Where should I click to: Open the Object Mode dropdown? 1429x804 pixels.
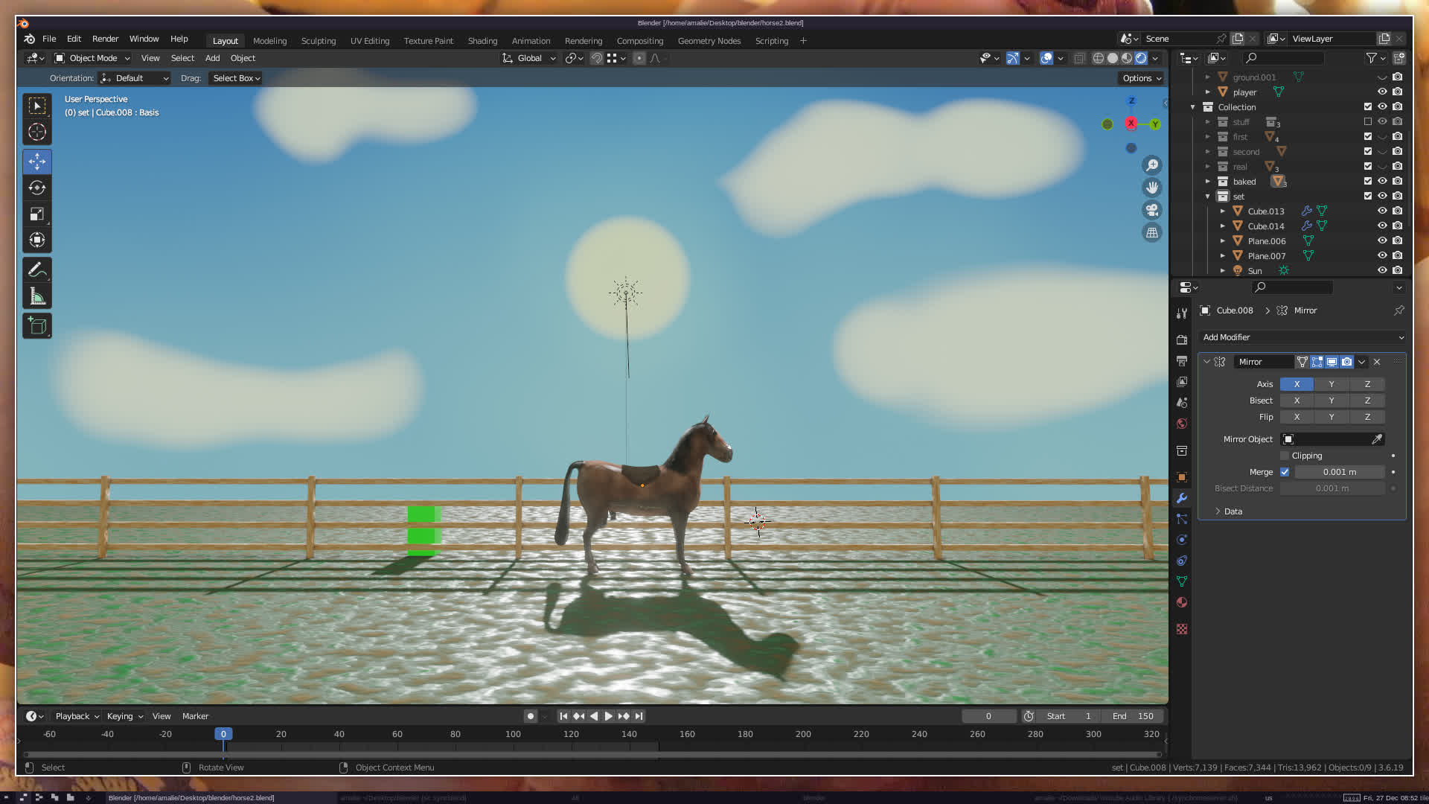coord(93,58)
